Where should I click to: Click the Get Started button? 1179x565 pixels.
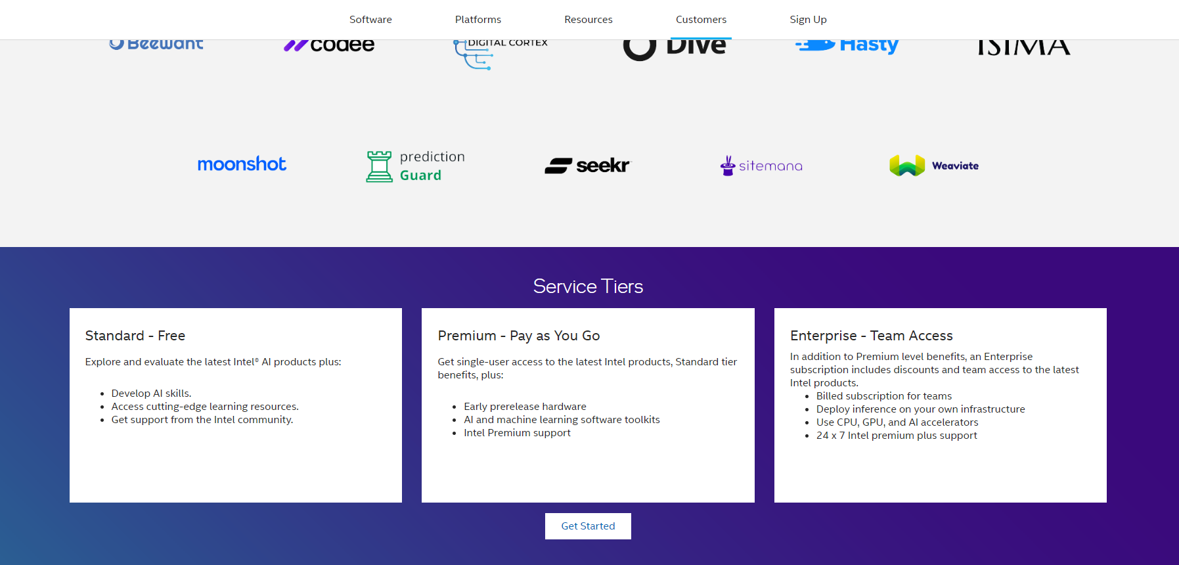(588, 526)
